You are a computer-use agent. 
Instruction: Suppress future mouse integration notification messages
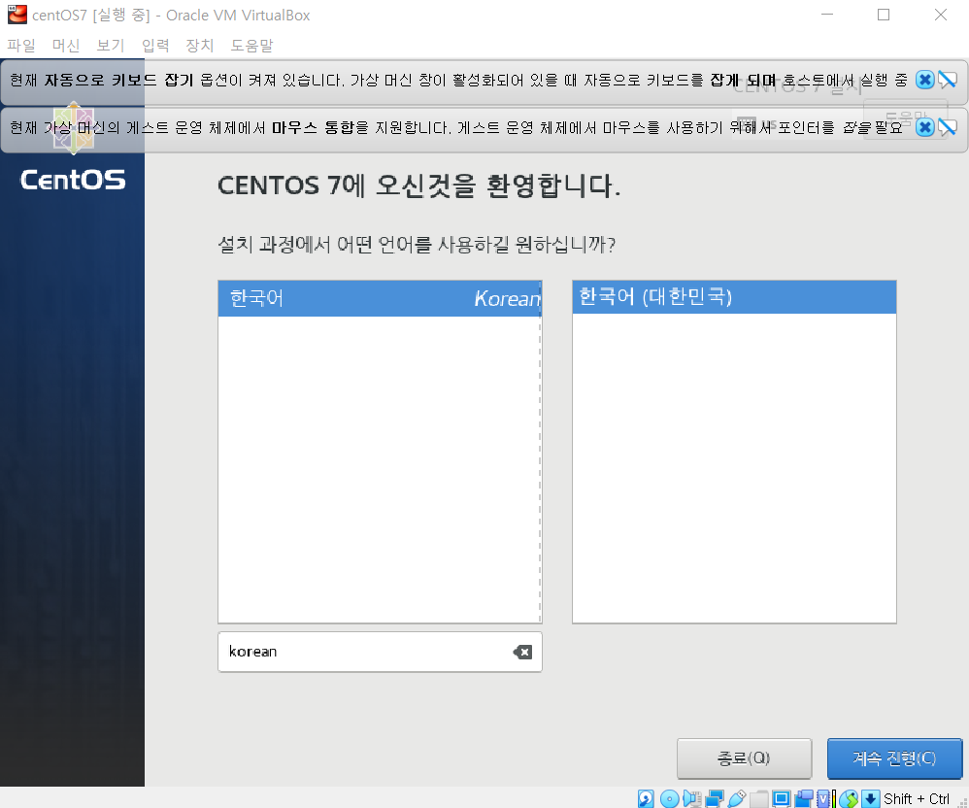(948, 127)
